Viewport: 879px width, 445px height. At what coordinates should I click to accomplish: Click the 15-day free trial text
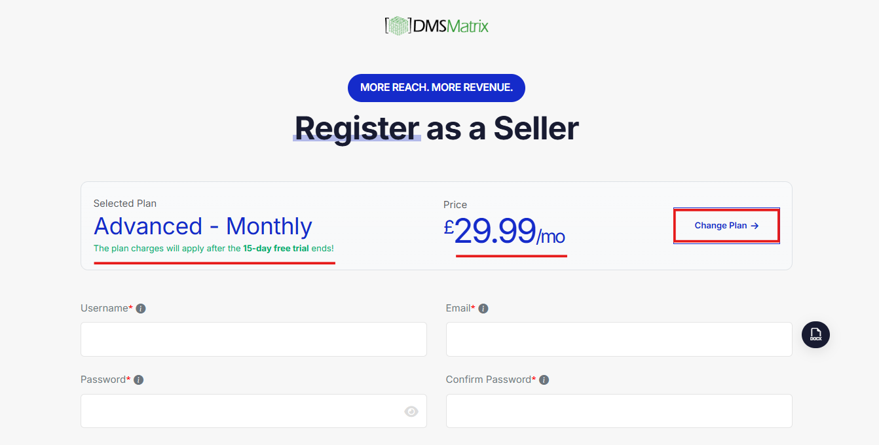point(274,249)
